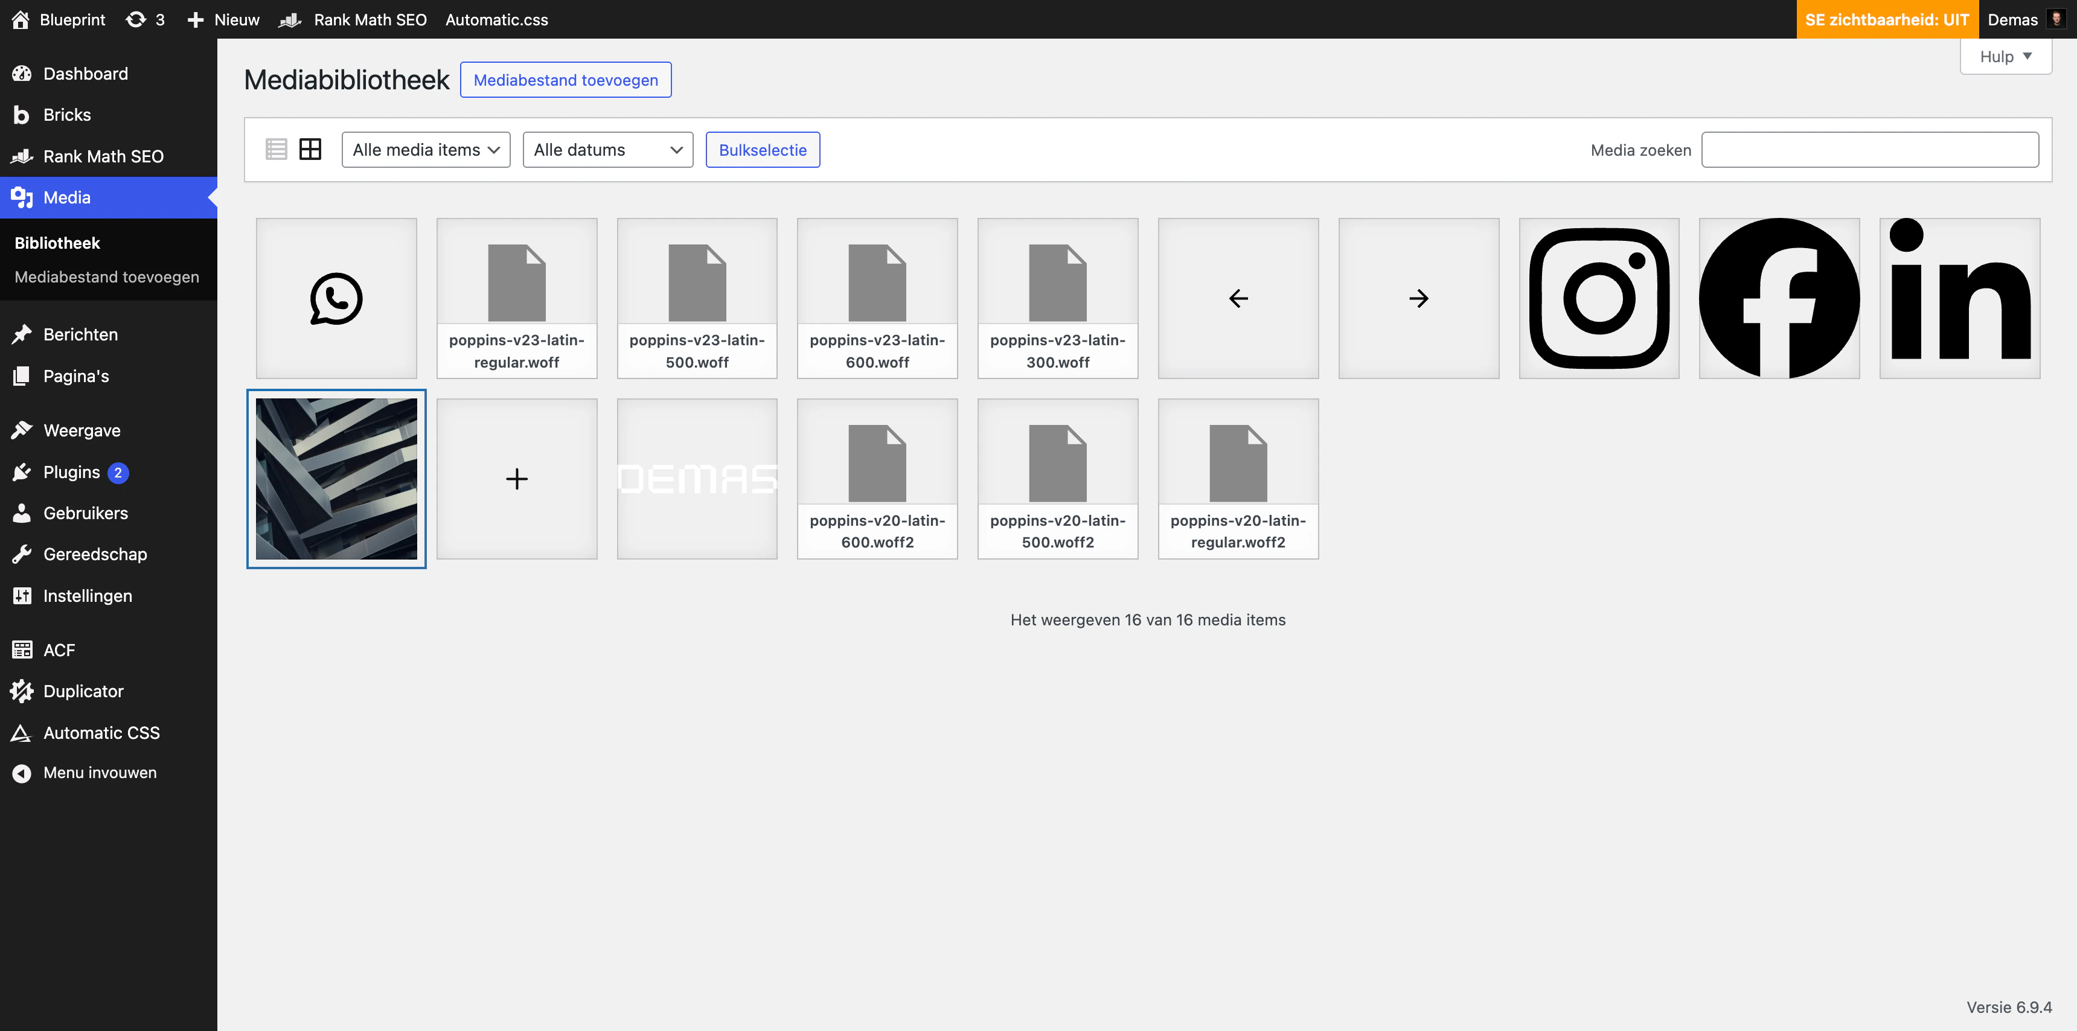Collapse sidebar with Menu invouwen
The height and width of the screenshot is (1031, 2077).
pyautogui.click(x=100, y=772)
